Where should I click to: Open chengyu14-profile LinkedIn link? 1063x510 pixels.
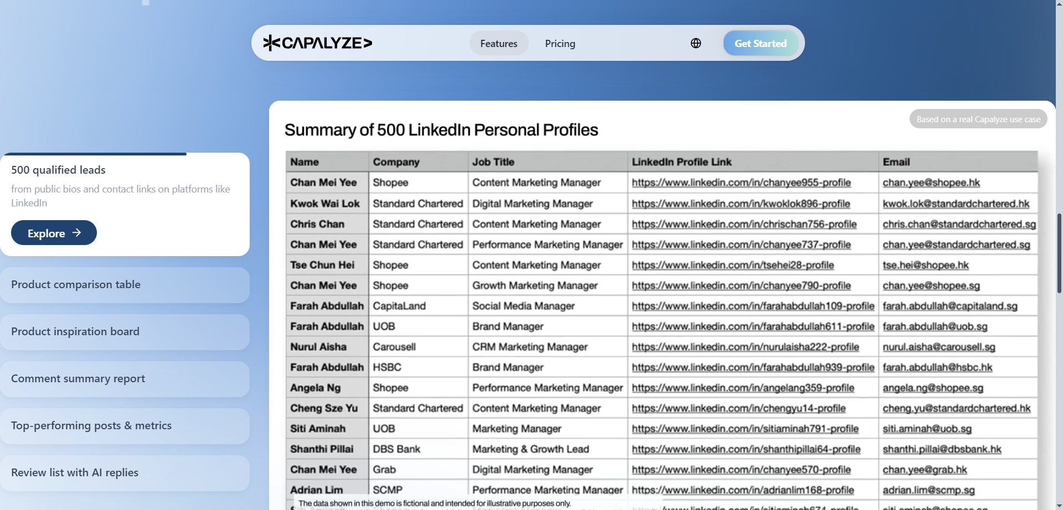point(739,408)
